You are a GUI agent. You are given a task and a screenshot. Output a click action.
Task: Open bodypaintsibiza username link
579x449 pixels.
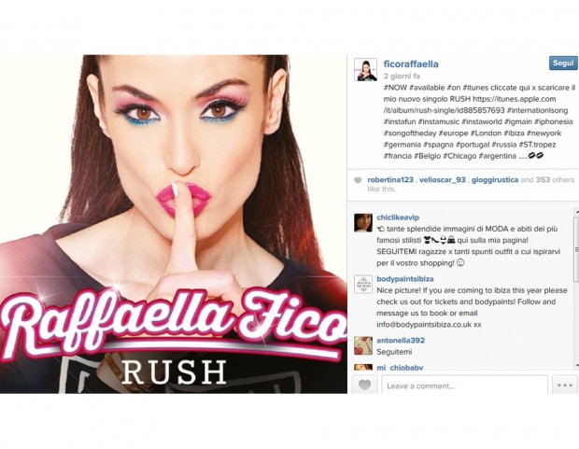tap(405, 279)
